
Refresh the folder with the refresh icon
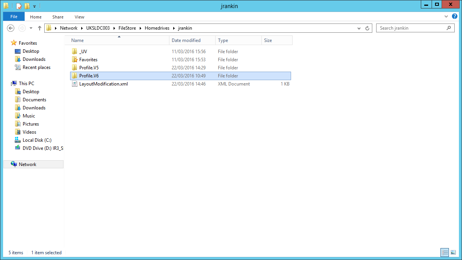point(367,28)
